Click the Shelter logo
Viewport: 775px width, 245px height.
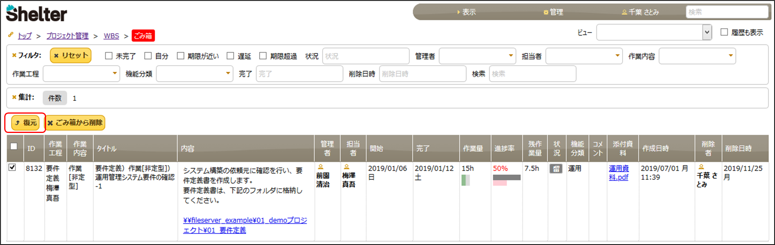(x=36, y=14)
